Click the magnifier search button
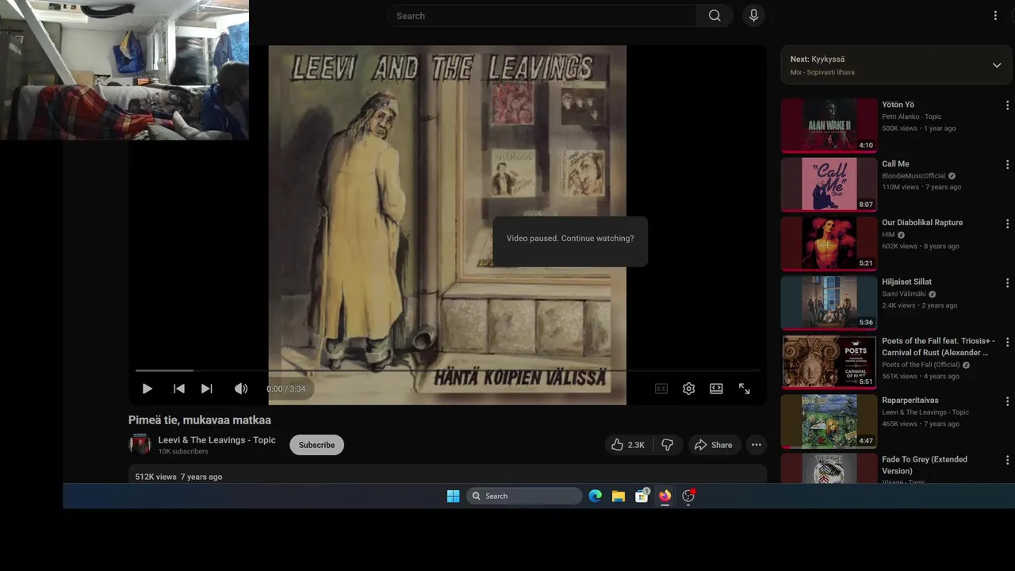The width and height of the screenshot is (1015, 571). click(x=714, y=16)
